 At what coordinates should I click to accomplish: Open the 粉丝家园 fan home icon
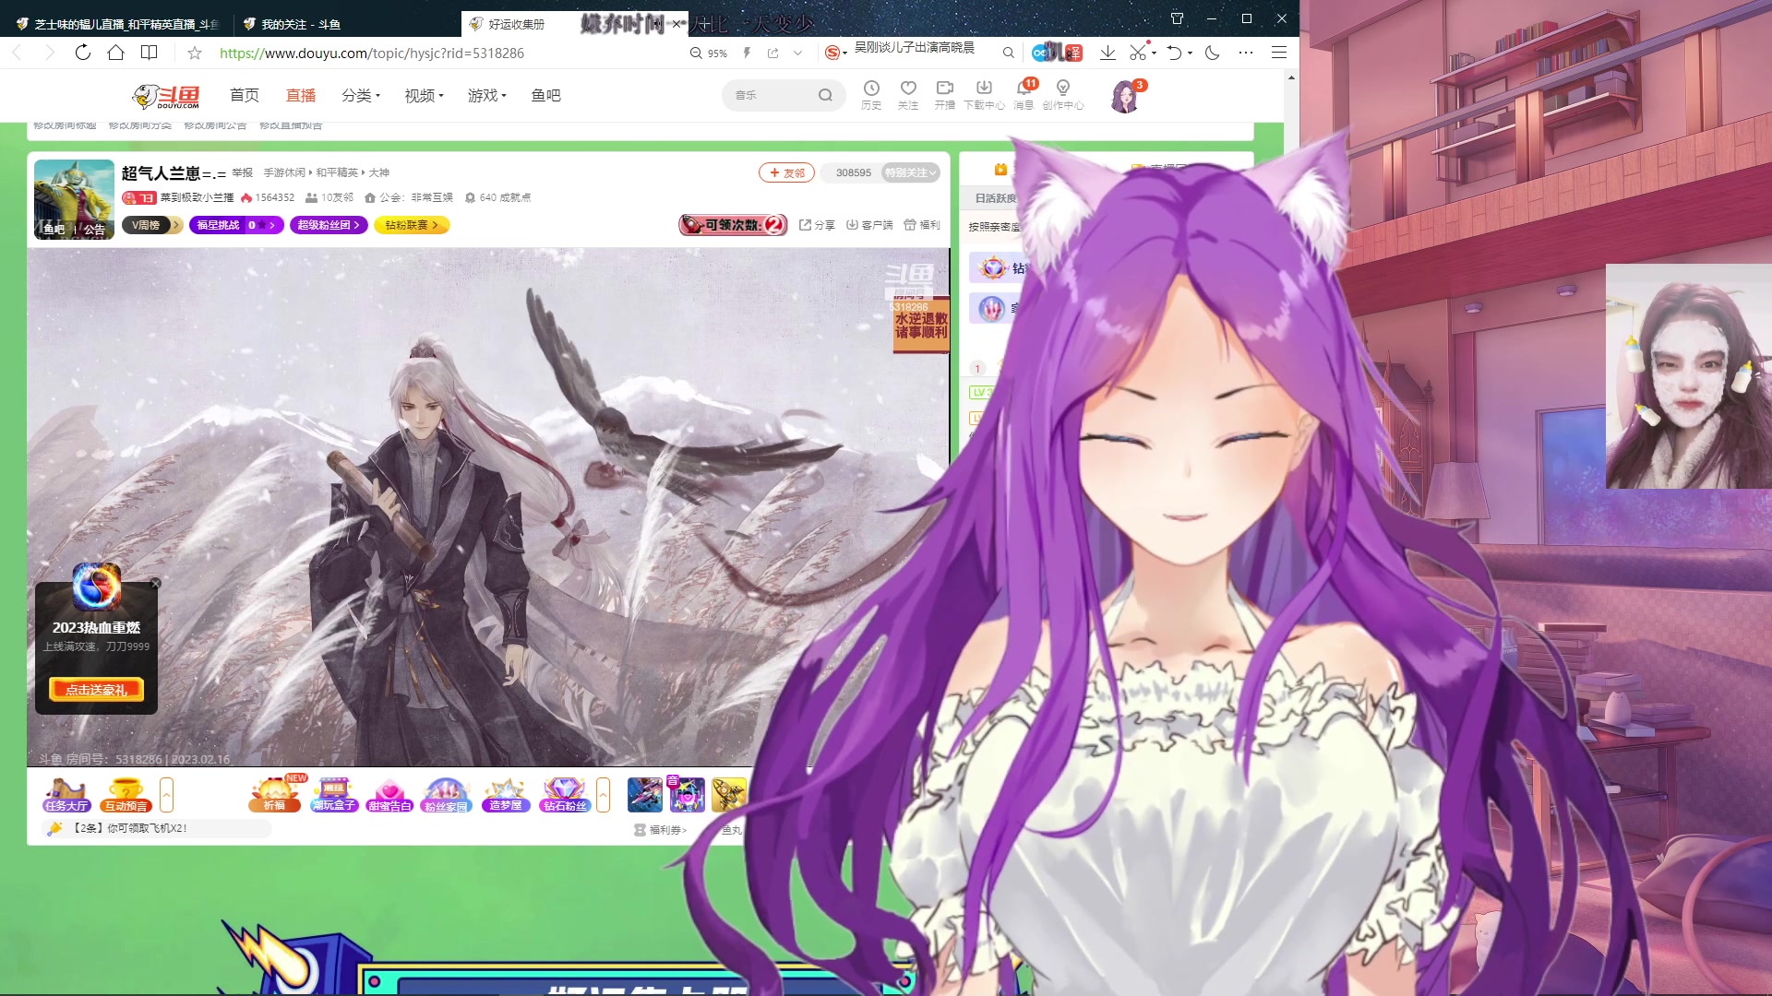447,795
